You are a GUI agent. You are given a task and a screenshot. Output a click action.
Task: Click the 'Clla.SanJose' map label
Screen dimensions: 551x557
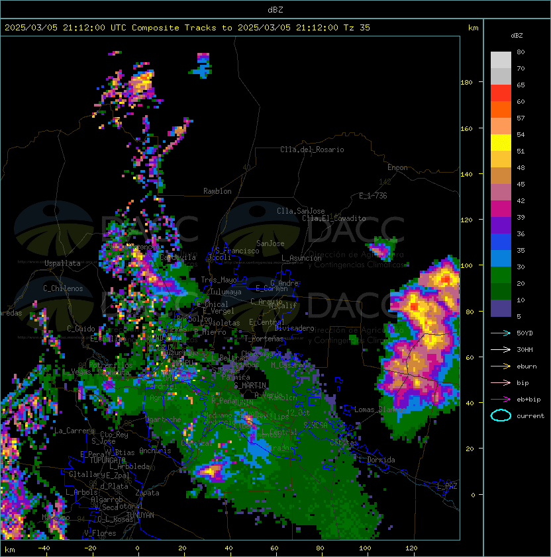point(301,211)
